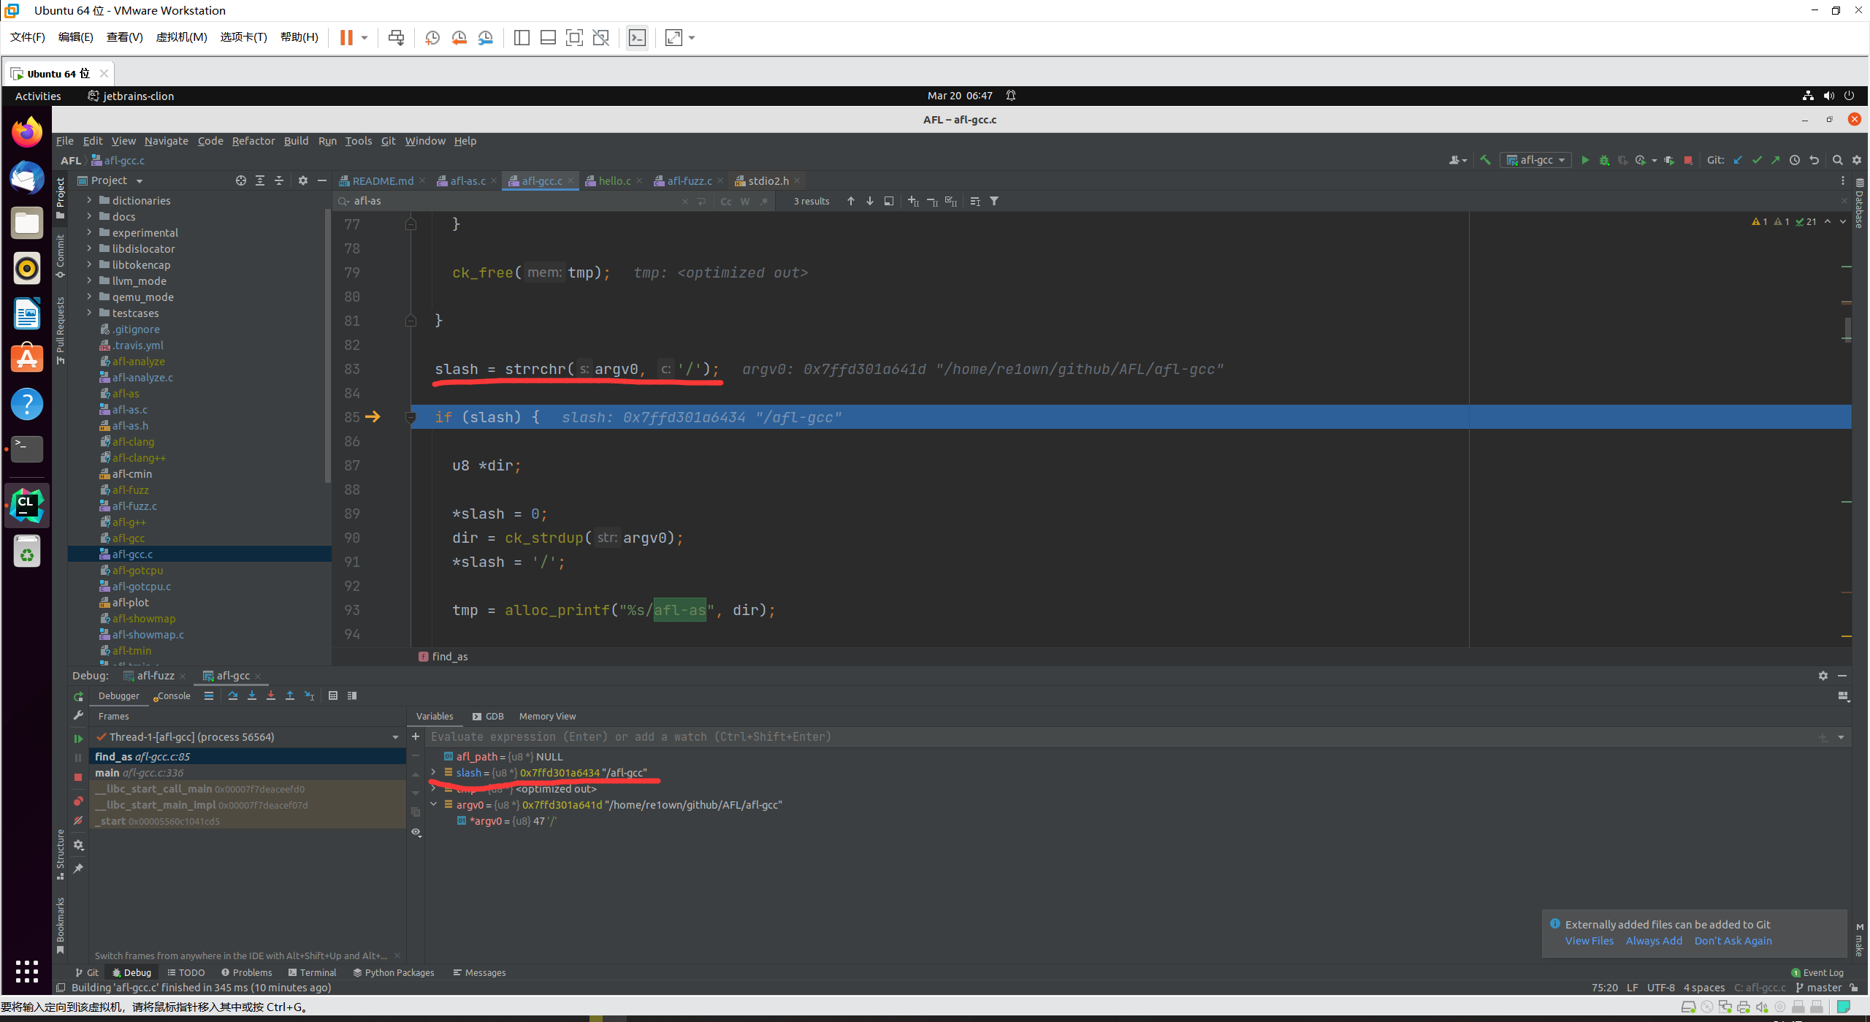The height and width of the screenshot is (1022, 1870).
Task: Toggle watches view eye icon
Action: pyautogui.click(x=416, y=831)
